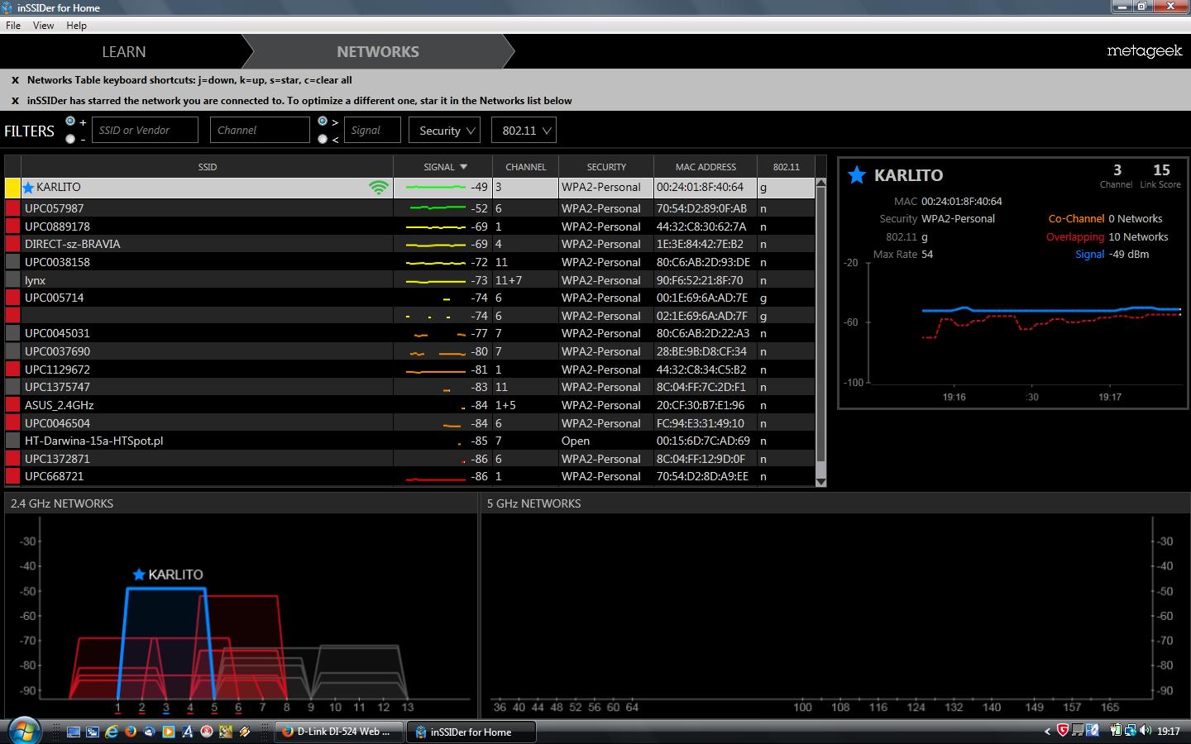
Task: Open the 802.11 filter dropdown
Action: (x=524, y=131)
